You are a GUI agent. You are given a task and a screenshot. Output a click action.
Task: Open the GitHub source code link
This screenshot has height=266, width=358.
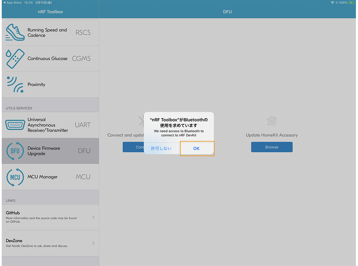pos(50,217)
